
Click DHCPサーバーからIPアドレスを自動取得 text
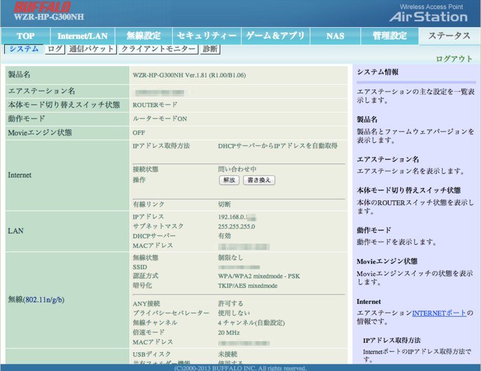coord(278,146)
